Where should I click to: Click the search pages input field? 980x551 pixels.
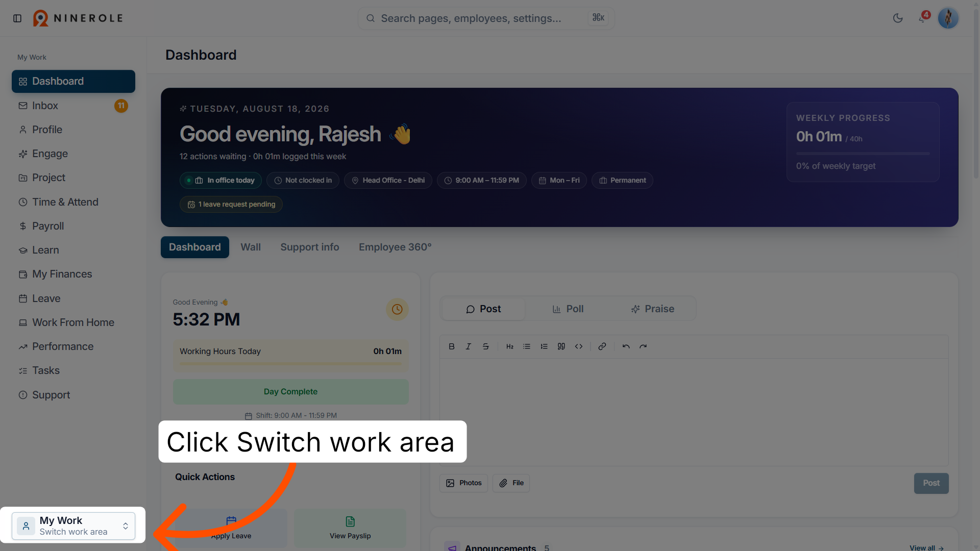coord(485,18)
